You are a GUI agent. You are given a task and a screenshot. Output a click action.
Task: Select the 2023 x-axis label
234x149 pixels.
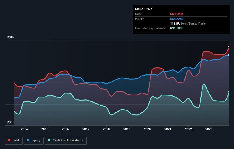click(209, 129)
